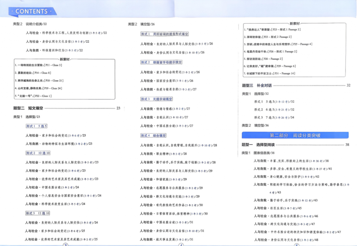
Task: Select the boxed 形式2 10选10 label
Action: [38, 153]
